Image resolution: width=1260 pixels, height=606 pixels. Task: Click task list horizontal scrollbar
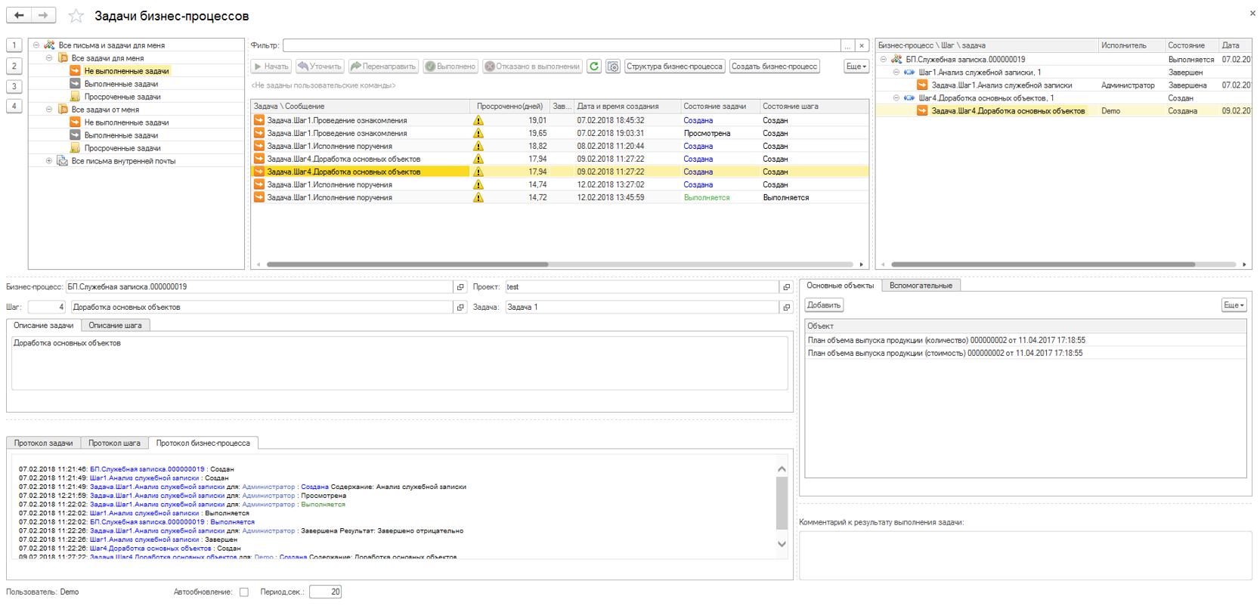coord(407,264)
